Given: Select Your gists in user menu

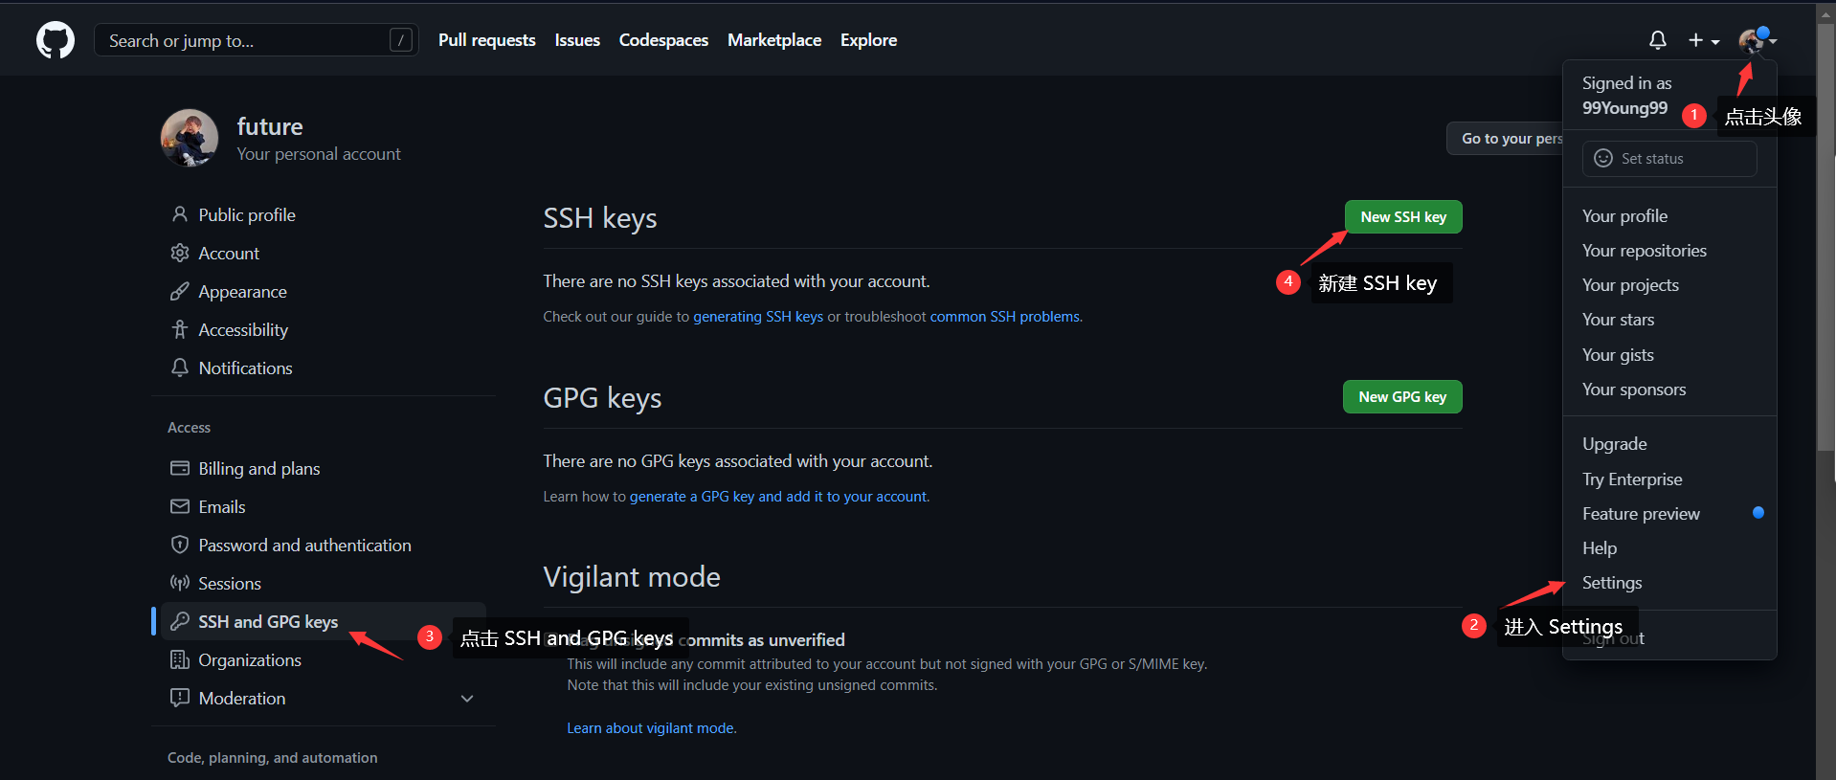Looking at the screenshot, I should (x=1618, y=355).
